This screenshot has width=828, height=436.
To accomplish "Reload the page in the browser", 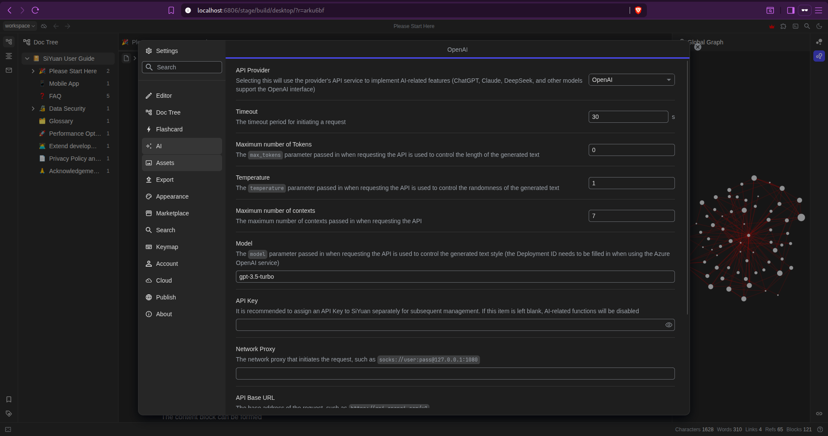I will coord(35,10).
